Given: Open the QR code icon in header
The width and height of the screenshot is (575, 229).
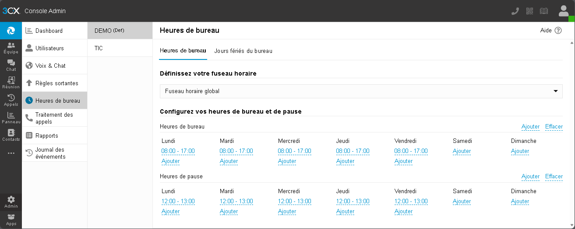Looking at the screenshot, I should click(529, 11).
